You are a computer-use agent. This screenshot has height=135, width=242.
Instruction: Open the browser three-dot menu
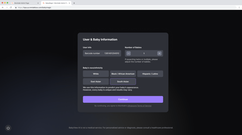tap(239, 8)
